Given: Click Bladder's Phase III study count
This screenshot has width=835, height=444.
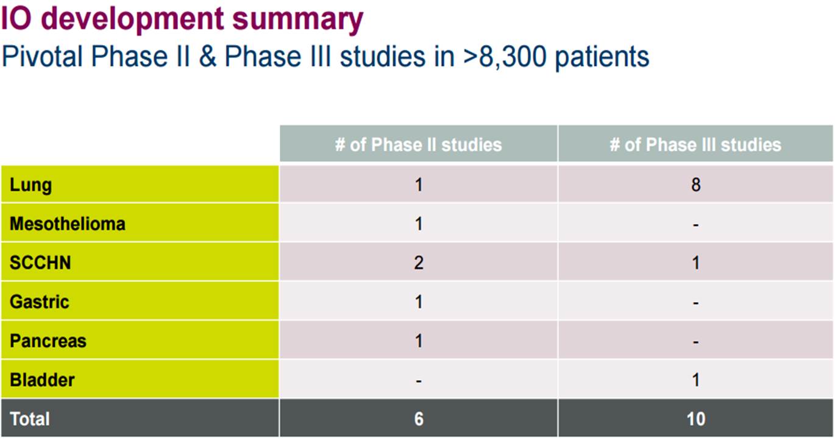Looking at the screenshot, I should click(695, 379).
